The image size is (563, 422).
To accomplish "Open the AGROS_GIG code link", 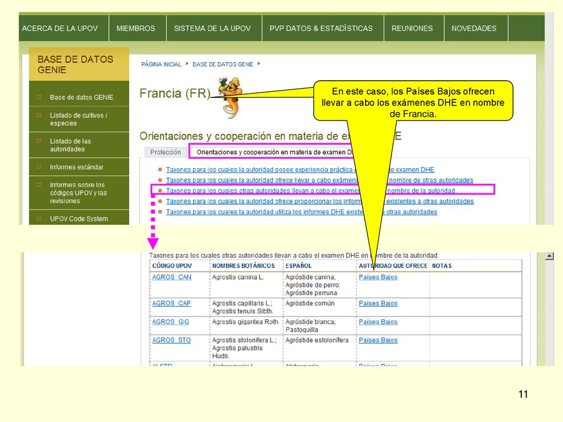I will click(x=170, y=322).
